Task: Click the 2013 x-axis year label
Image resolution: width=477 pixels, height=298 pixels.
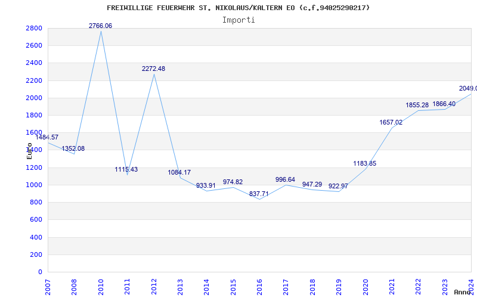Action: [x=180, y=287]
